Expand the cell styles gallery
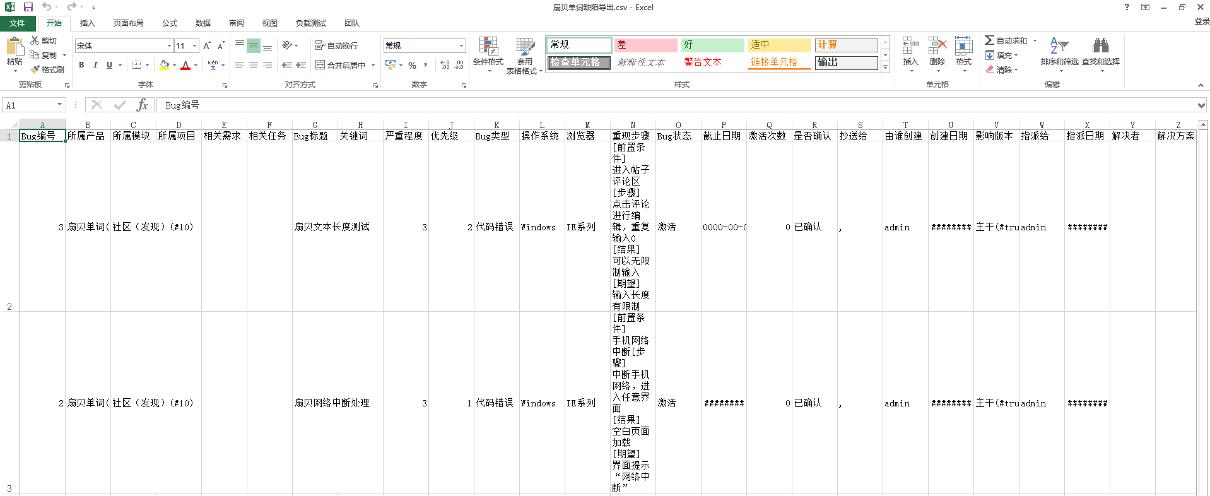 886,67
